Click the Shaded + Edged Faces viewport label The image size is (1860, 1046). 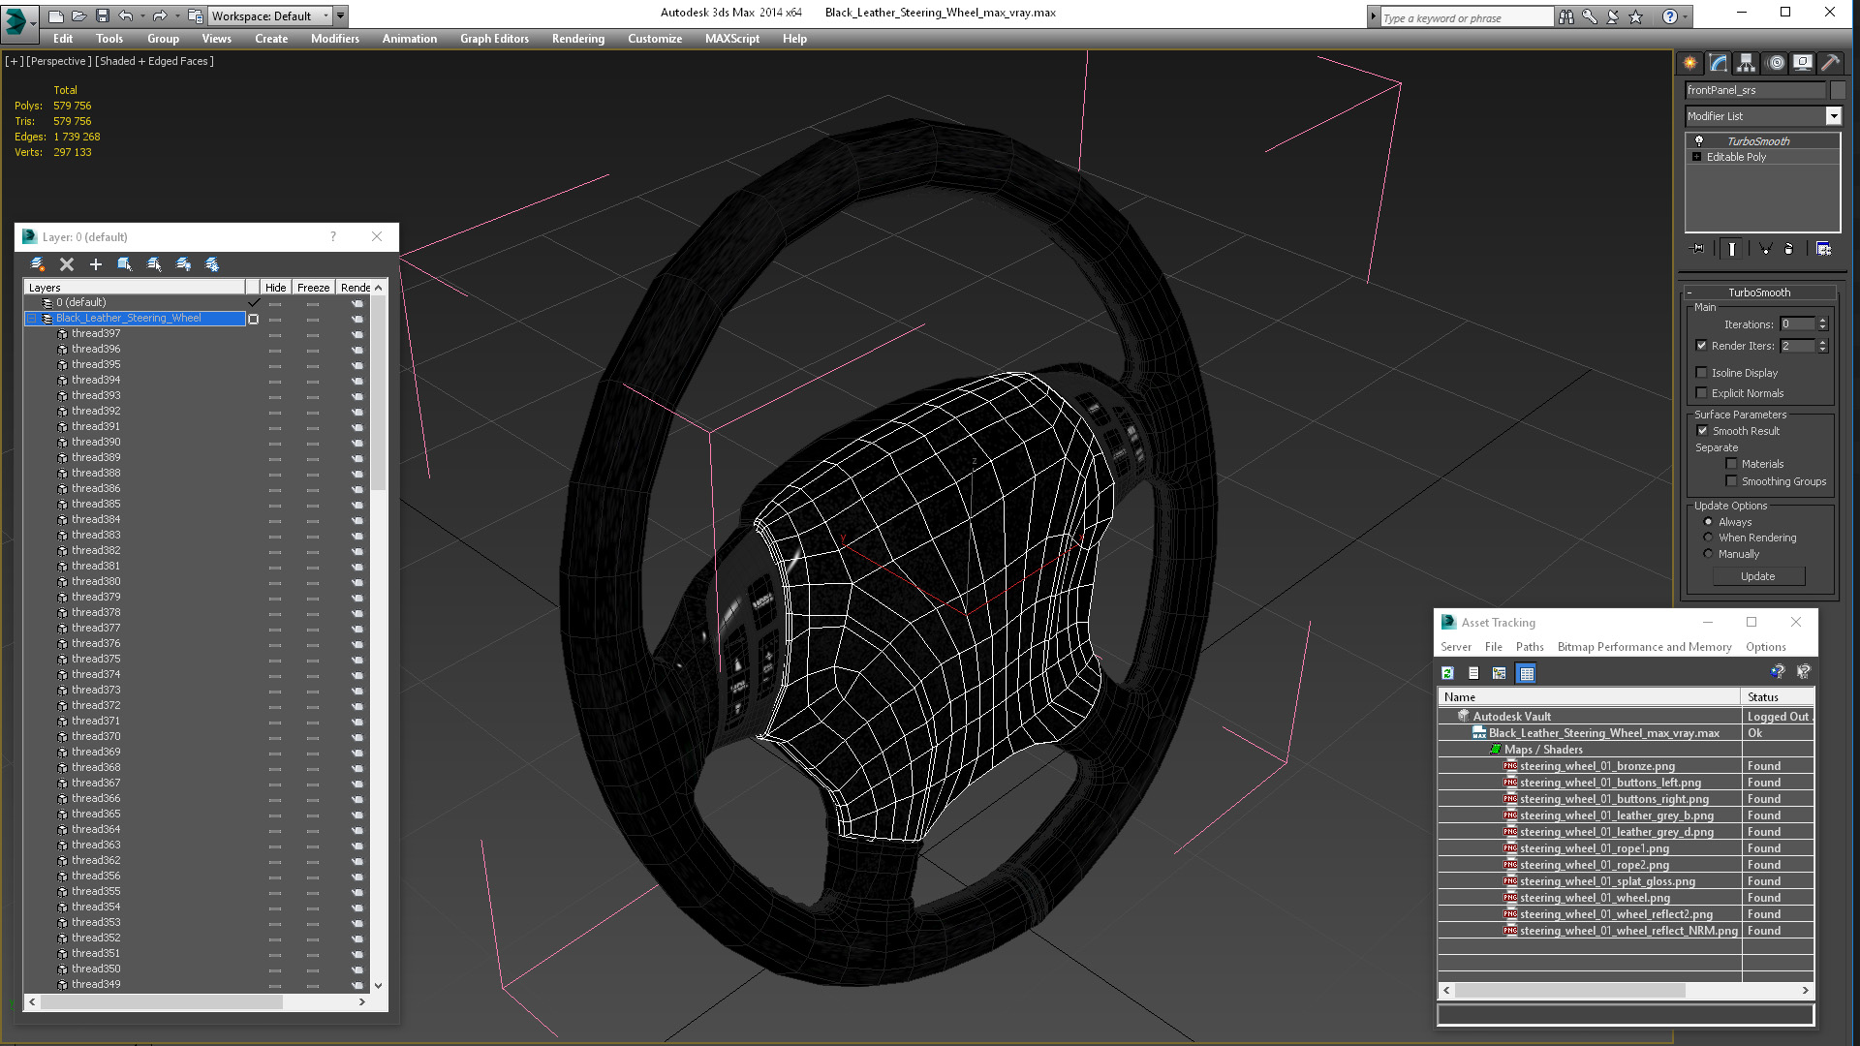click(154, 61)
